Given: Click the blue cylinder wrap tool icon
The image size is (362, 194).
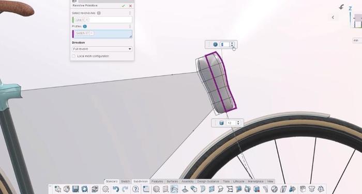Looking at the screenshot, I should pyautogui.click(x=248, y=189).
